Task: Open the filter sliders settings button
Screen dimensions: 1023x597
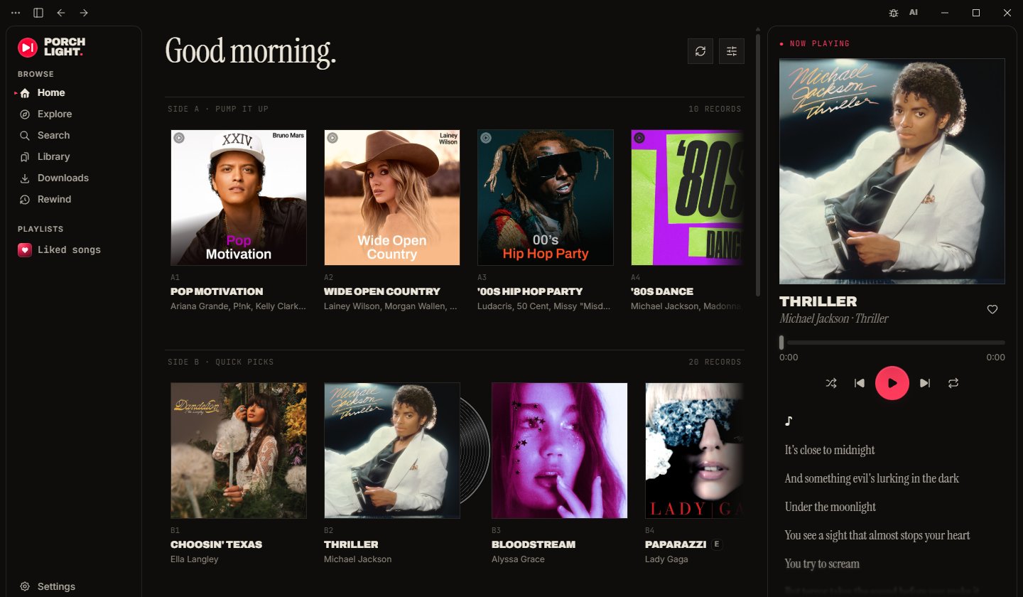Action: coord(732,51)
